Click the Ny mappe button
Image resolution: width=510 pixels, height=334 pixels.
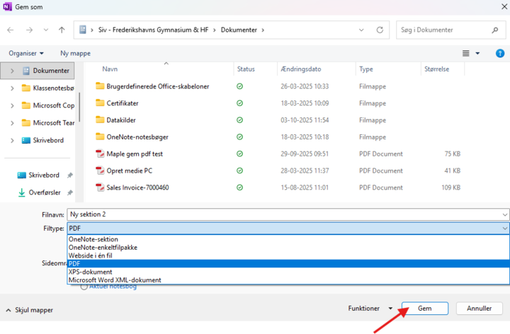75,53
